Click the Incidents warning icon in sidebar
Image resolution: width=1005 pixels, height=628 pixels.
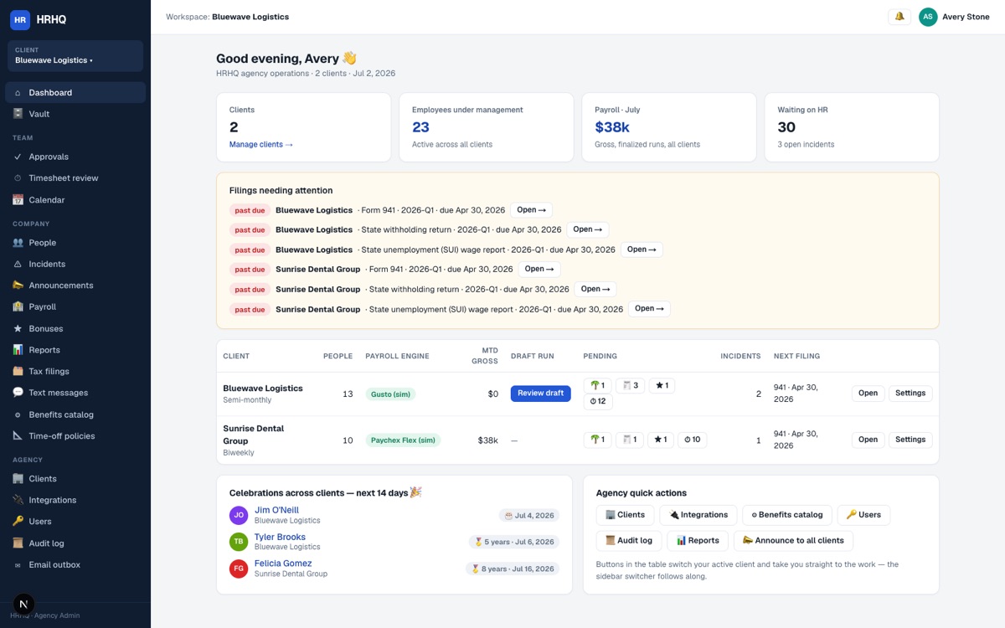tap(18, 264)
